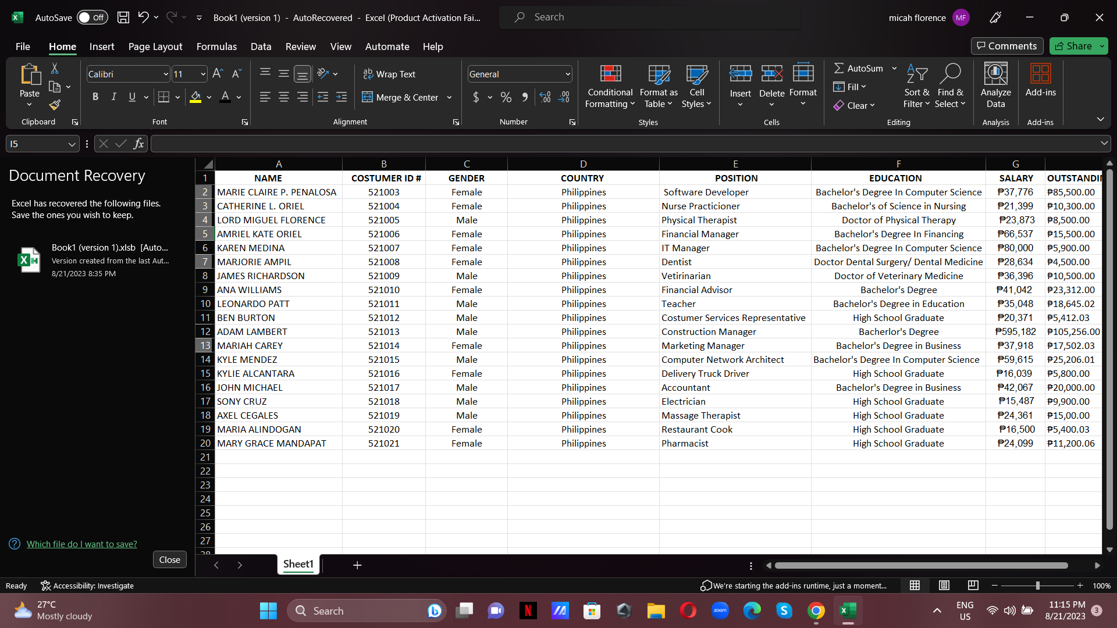Switch to the Insert tab
The image size is (1117, 628).
(x=102, y=47)
